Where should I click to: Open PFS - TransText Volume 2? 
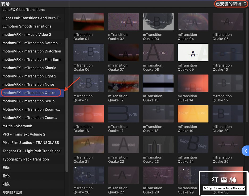click(x=32, y=134)
